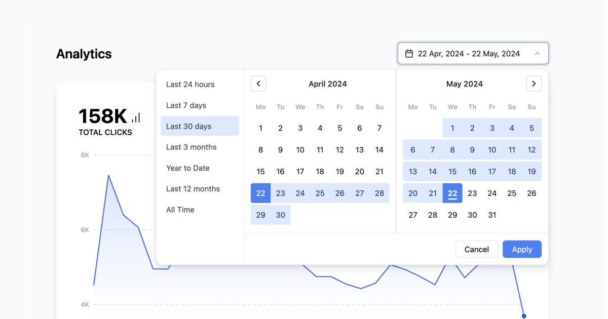This screenshot has width=608, height=319.
Task: Select the Last 7 days preset
Action: coord(200,105)
